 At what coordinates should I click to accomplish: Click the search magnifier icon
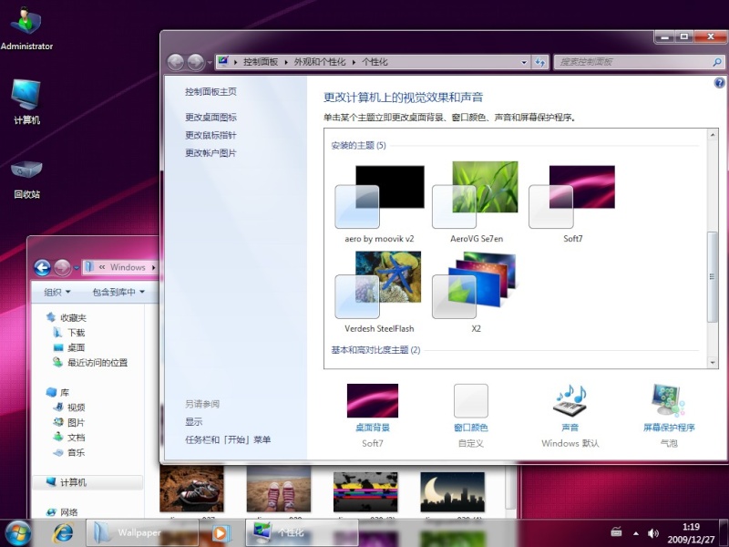[717, 62]
